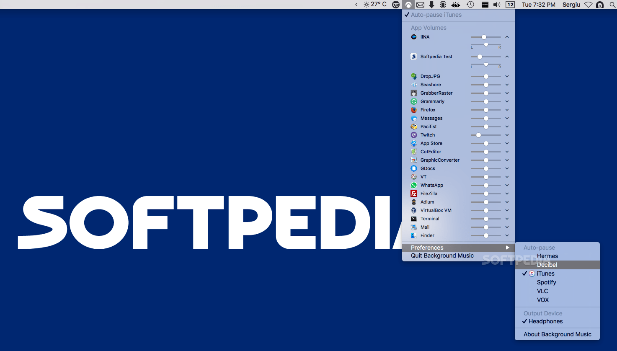The width and height of the screenshot is (617, 351).
Task: Click the VT app name in the list
Action: (x=423, y=177)
